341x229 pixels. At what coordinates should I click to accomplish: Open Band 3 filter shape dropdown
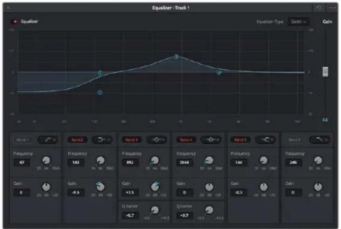point(156,140)
